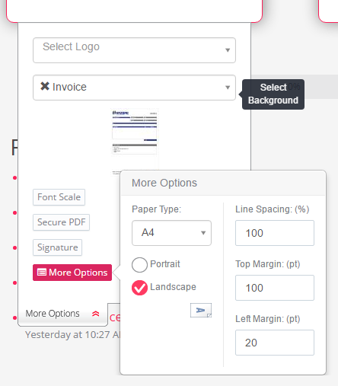The width and height of the screenshot is (338, 386).
Task: Clear the Invoice selection with the X icon
Action: 45,86
